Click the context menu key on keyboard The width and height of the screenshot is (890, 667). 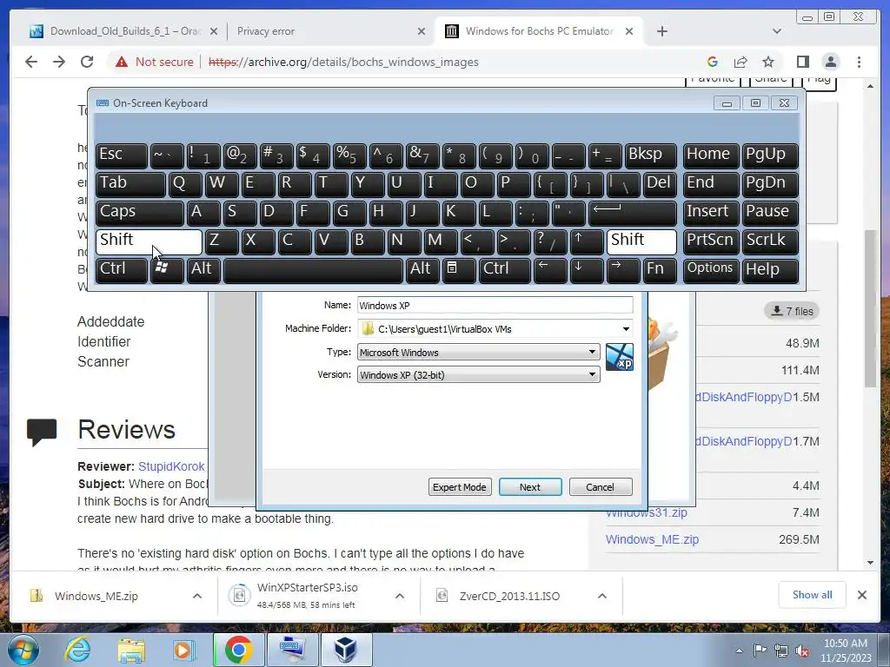[459, 269]
